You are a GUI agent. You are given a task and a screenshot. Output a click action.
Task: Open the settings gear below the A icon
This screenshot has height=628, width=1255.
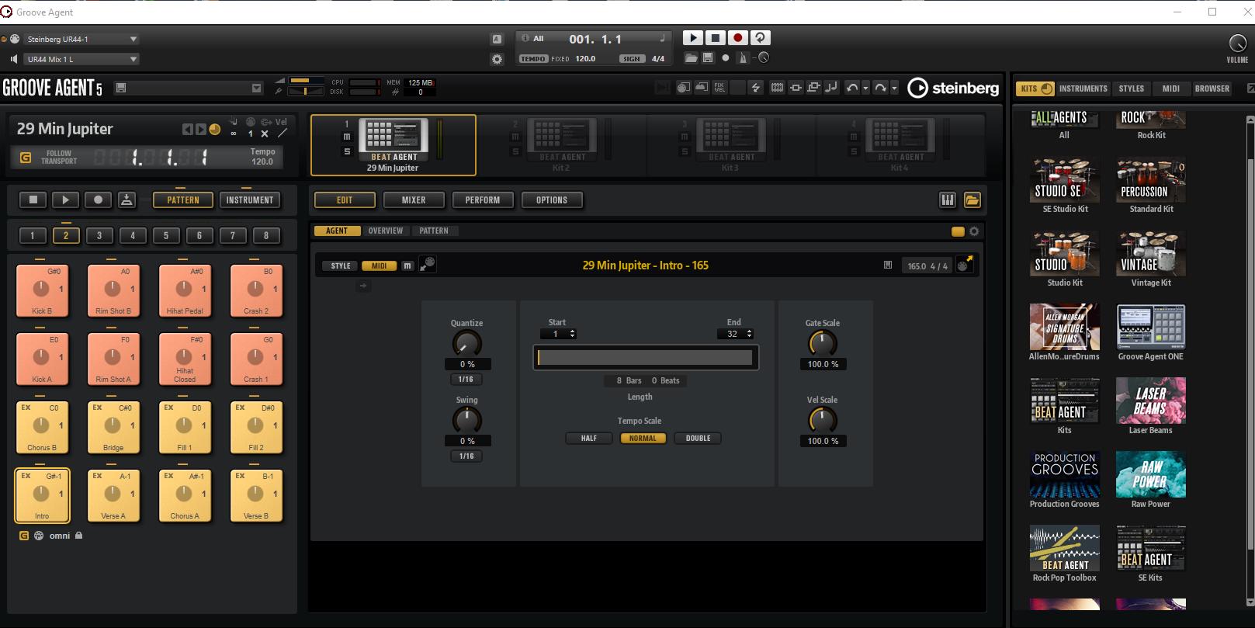pyautogui.click(x=497, y=59)
